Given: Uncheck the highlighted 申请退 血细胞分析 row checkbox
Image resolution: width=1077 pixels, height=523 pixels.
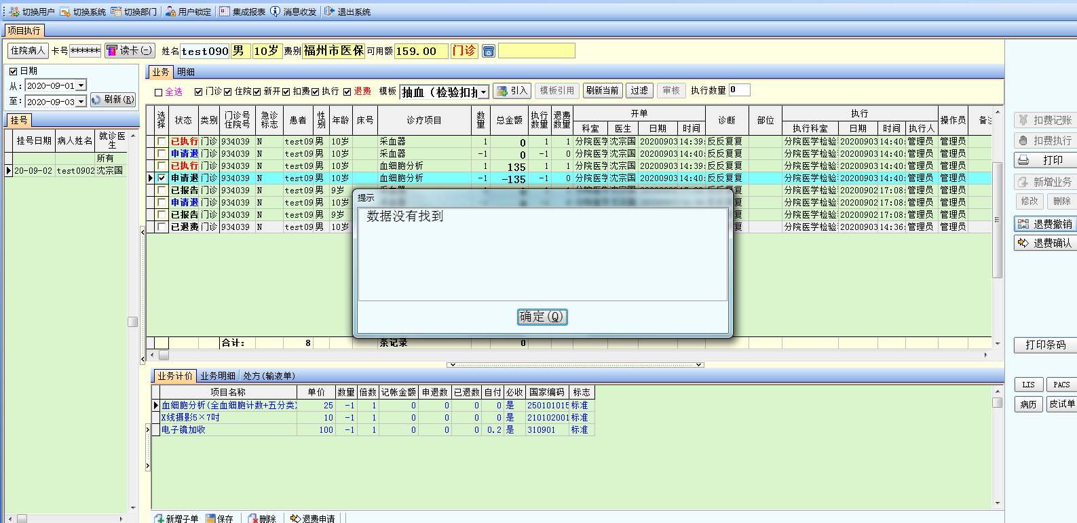Looking at the screenshot, I should click(162, 178).
